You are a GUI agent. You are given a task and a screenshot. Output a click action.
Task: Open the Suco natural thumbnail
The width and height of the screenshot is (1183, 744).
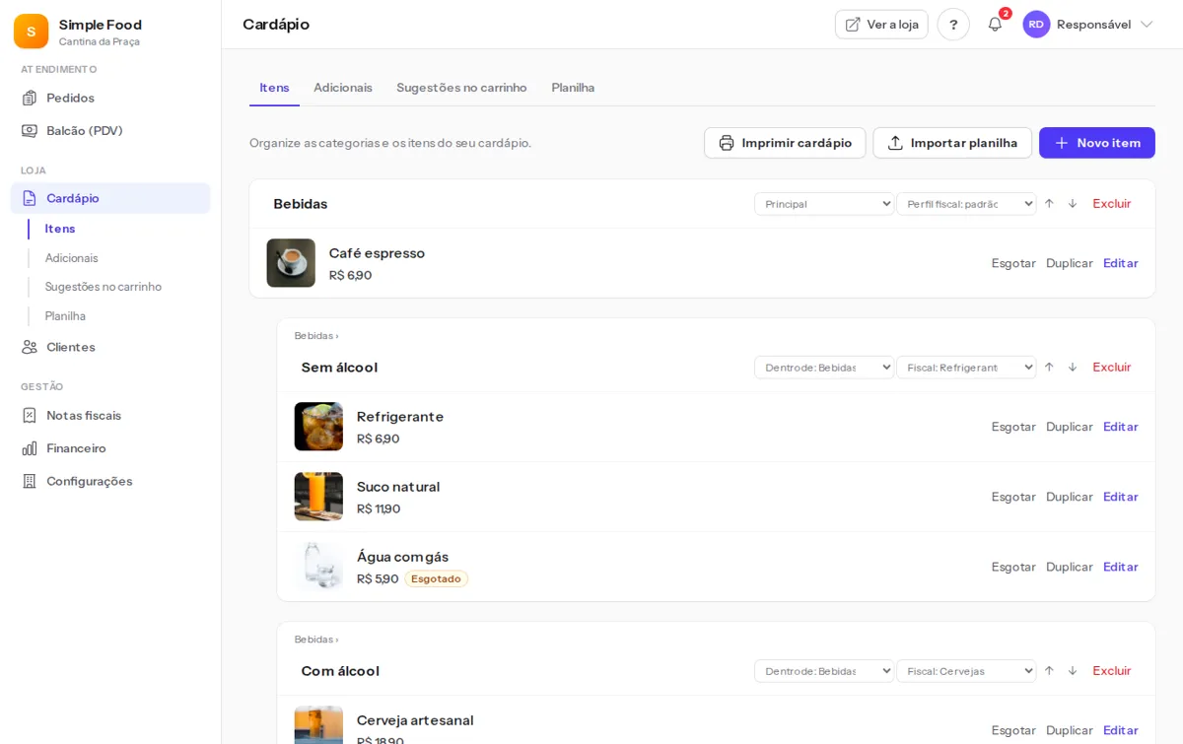pyautogui.click(x=318, y=497)
